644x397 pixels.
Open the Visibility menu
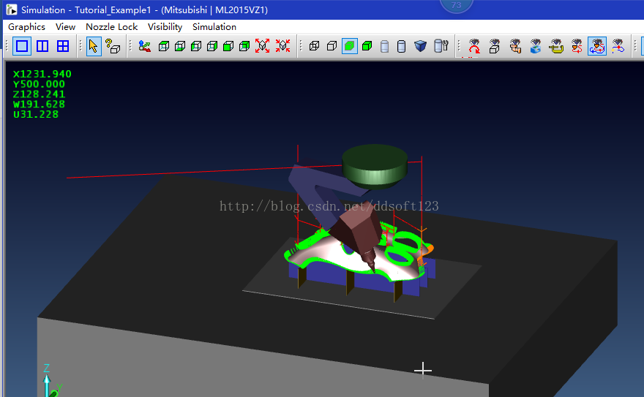coord(165,27)
